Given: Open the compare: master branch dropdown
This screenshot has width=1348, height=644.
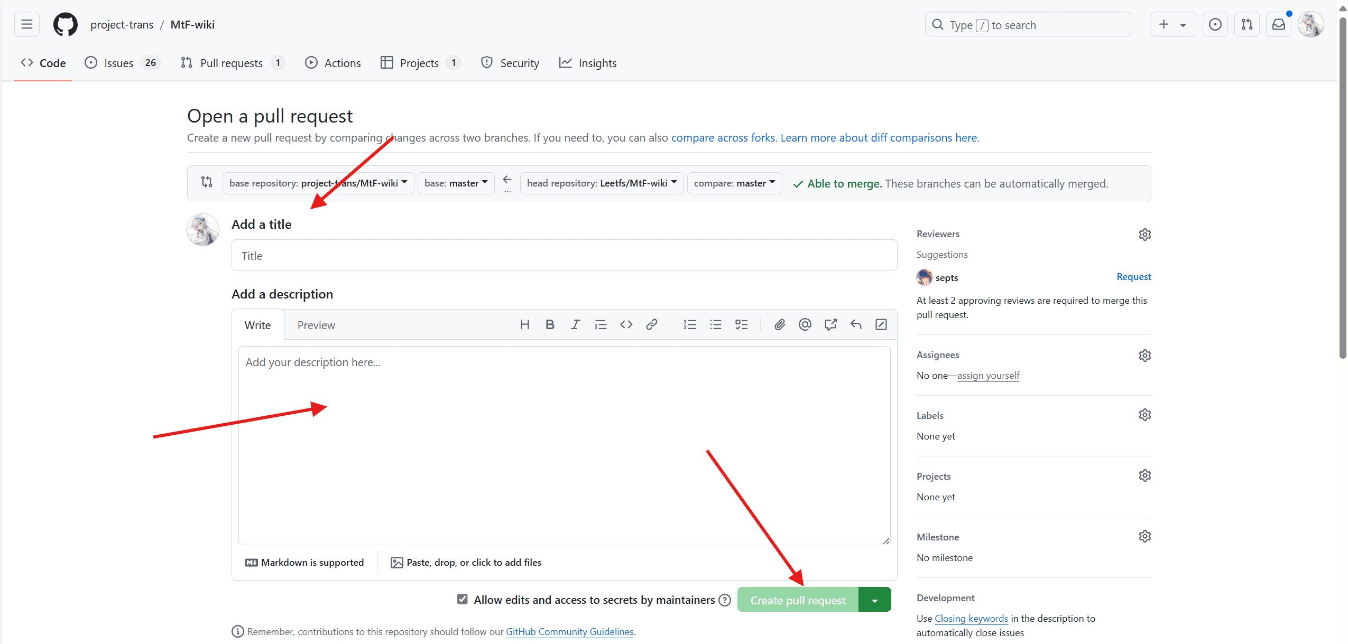Looking at the screenshot, I should coord(734,183).
